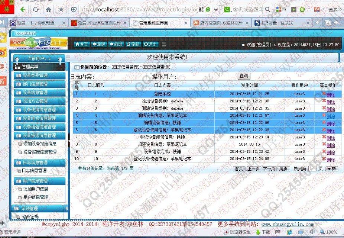This screenshot has height=238, width=344.
Task: Expand the 设备维修信息管理 menu
Action: tap(39, 118)
